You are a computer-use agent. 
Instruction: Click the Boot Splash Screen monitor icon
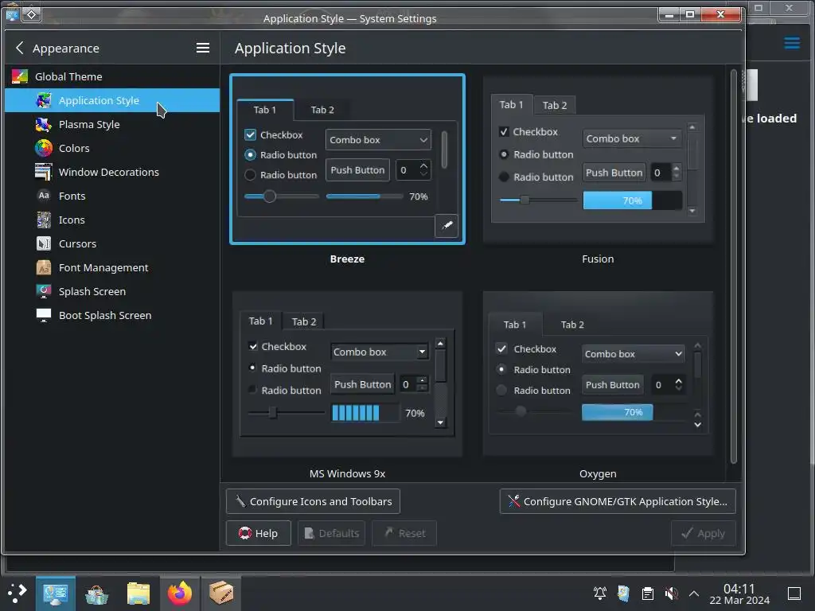[x=44, y=315]
